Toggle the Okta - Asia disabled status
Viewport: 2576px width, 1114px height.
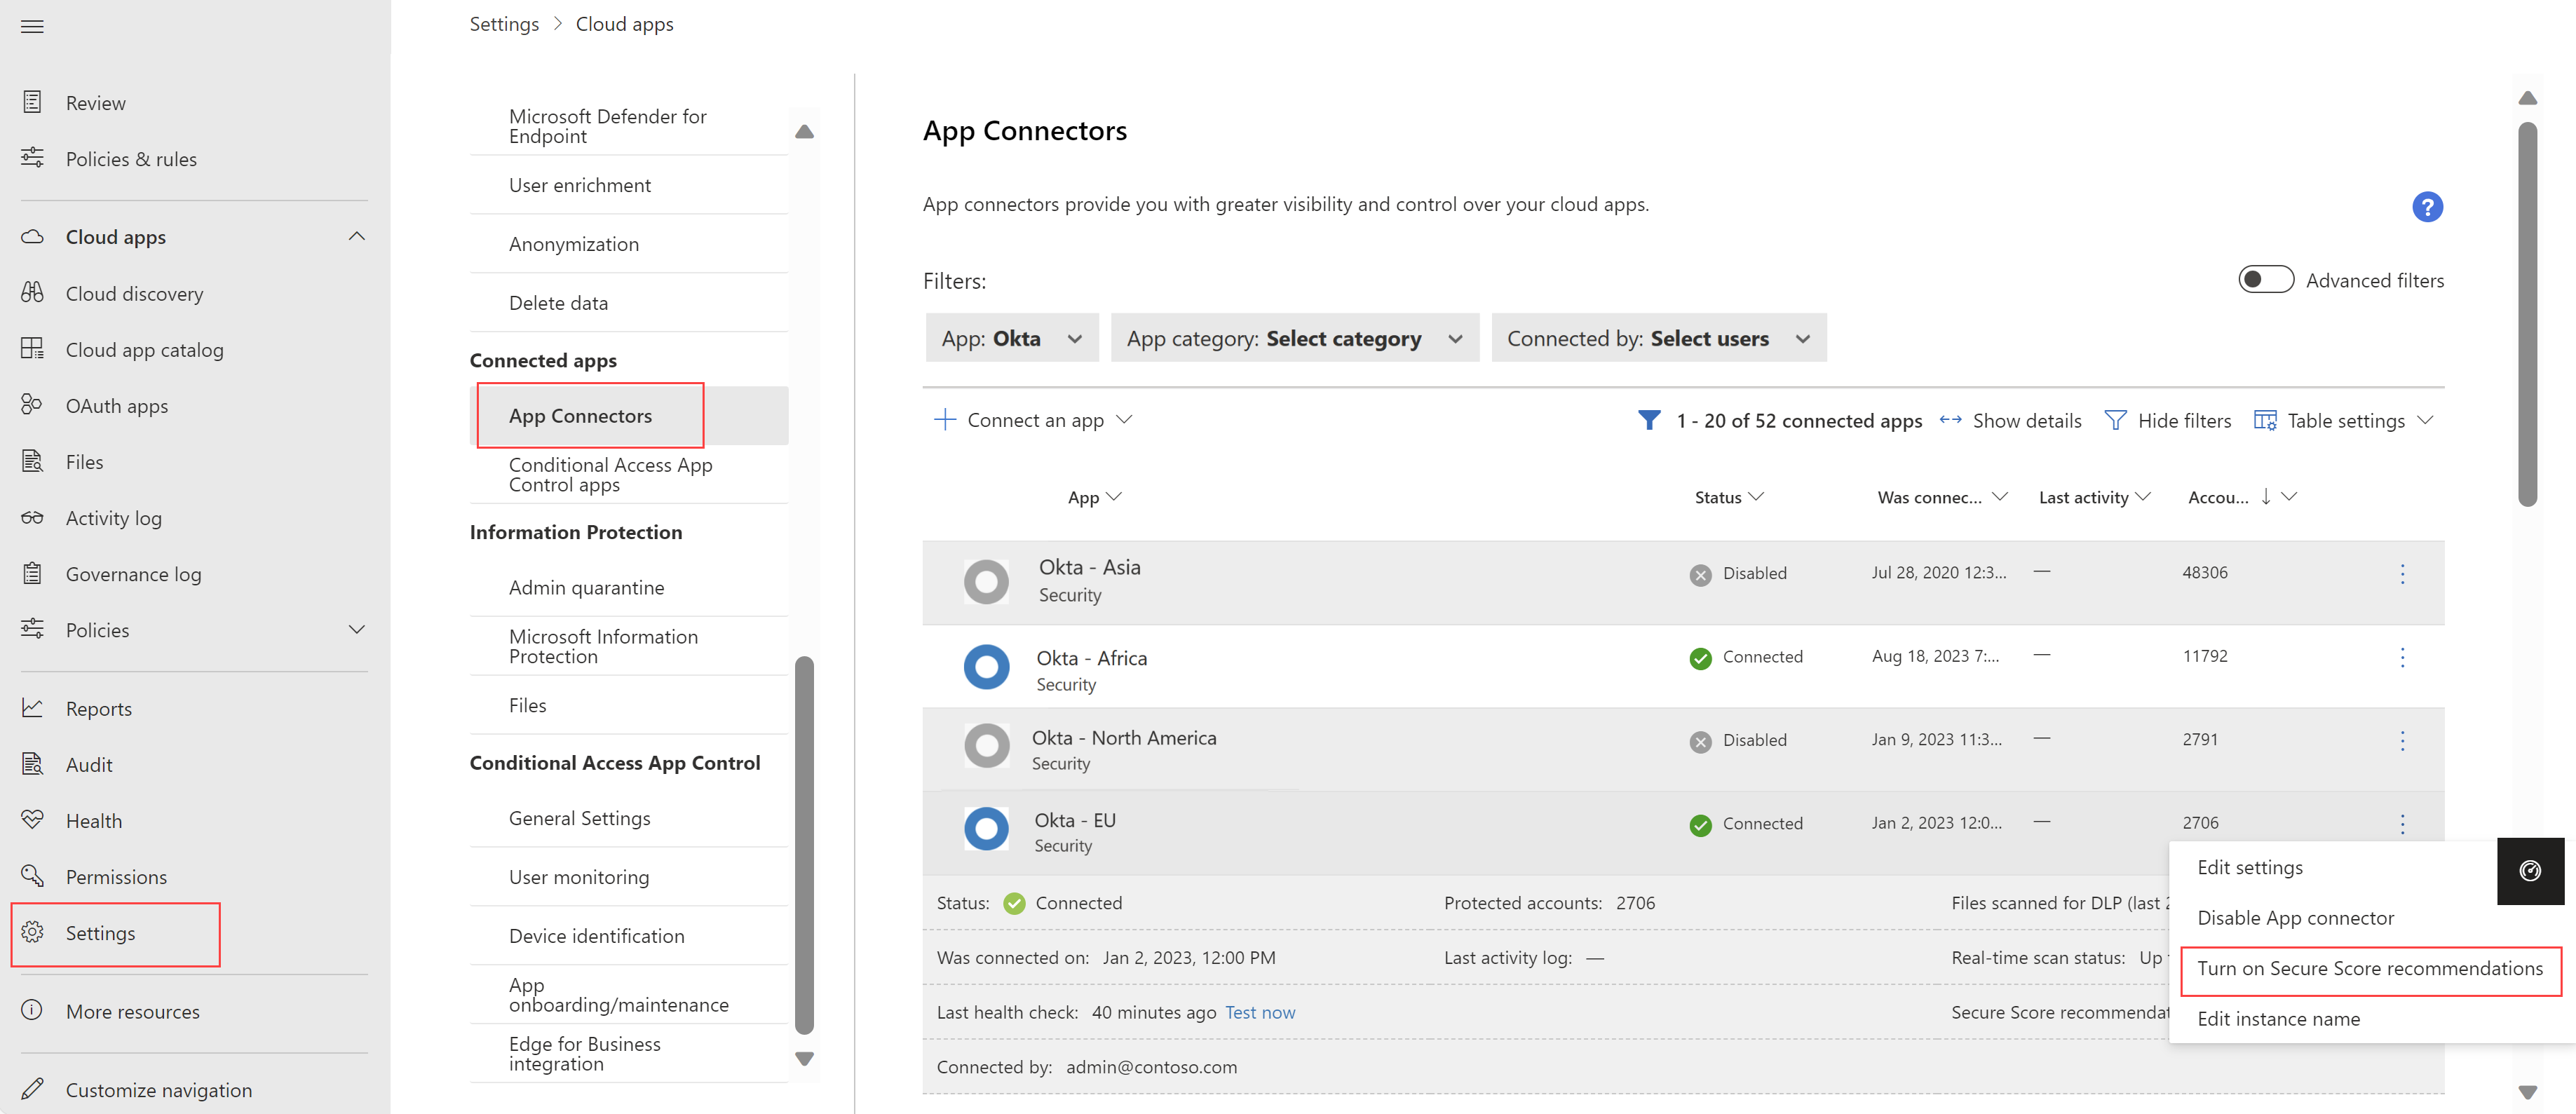click(x=2404, y=575)
